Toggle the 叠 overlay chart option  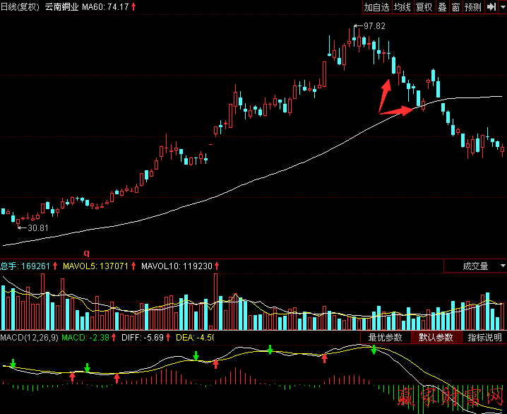442,7
